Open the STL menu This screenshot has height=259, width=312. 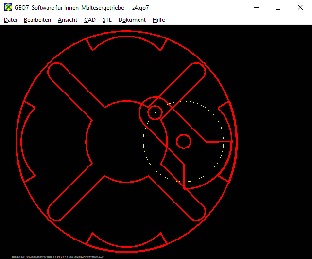tap(107, 20)
